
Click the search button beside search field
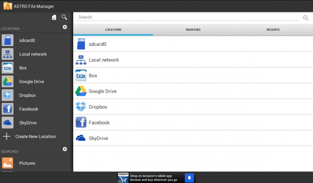tap(306, 18)
